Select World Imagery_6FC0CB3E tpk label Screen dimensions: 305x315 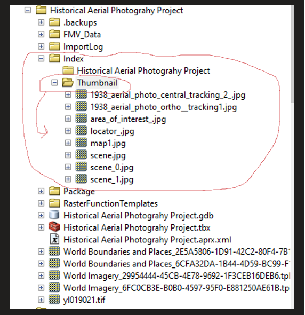[176, 288]
